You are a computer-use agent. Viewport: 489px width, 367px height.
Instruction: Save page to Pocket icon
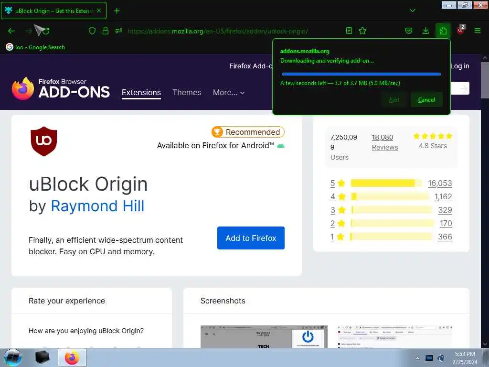tap(409, 31)
